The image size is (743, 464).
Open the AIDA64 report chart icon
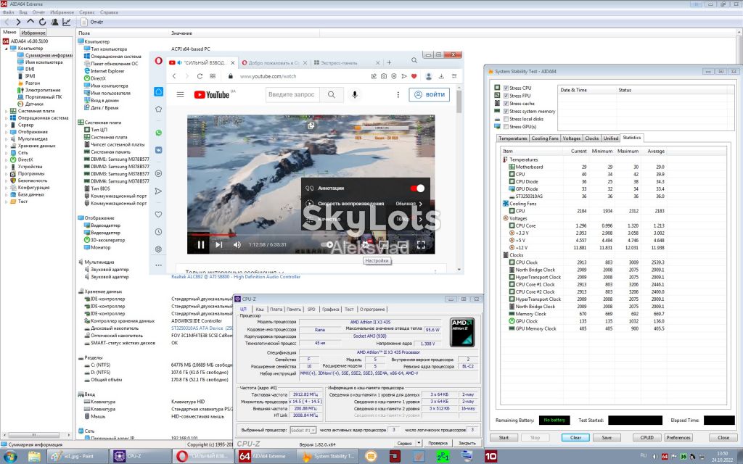click(66, 22)
